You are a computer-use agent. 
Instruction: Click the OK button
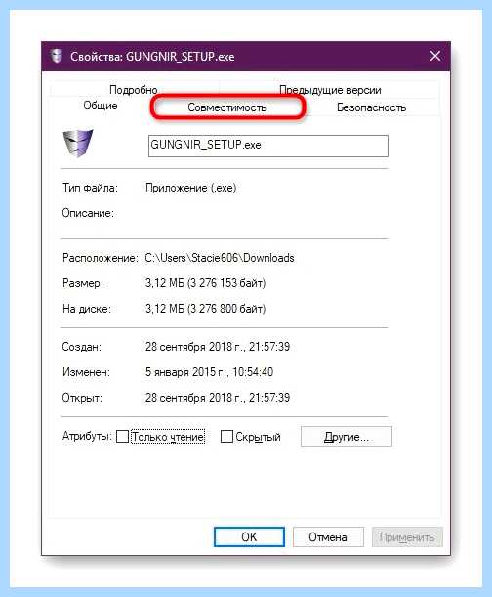click(249, 536)
